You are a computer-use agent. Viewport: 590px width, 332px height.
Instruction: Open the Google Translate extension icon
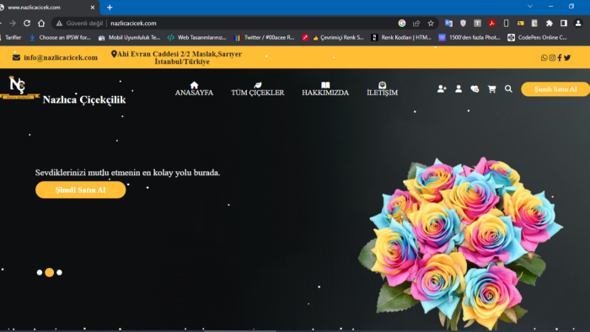click(x=448, y=24)
